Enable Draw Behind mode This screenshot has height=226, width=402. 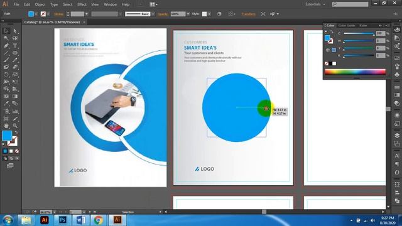[11, 158]
